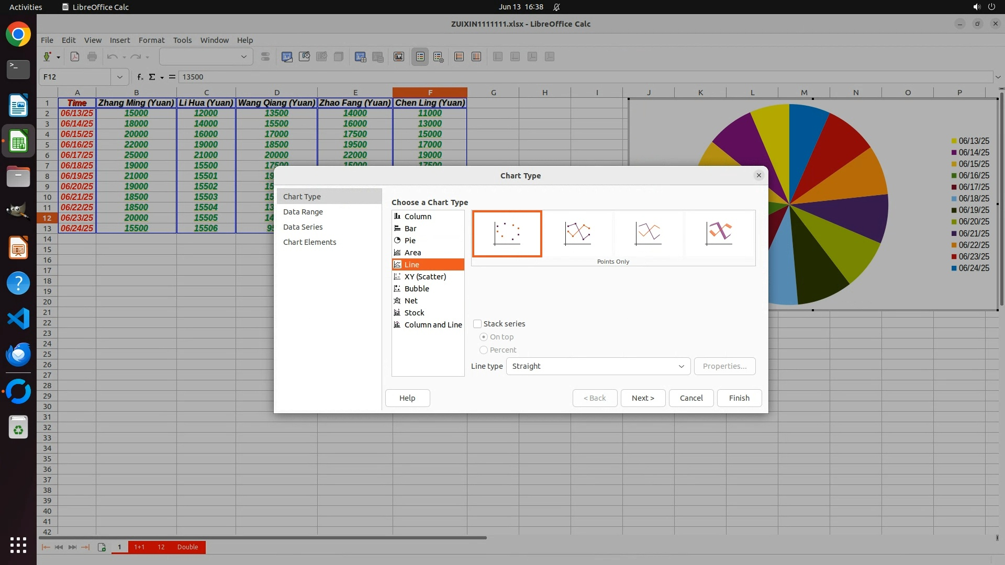Expand the Name Box cell dropdown
This screenshot has height=565, width=1005.
point(120,77)
